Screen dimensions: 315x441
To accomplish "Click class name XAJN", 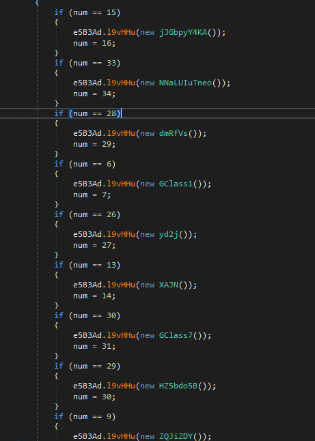I will pyautogui.click(x=169, y=285).
